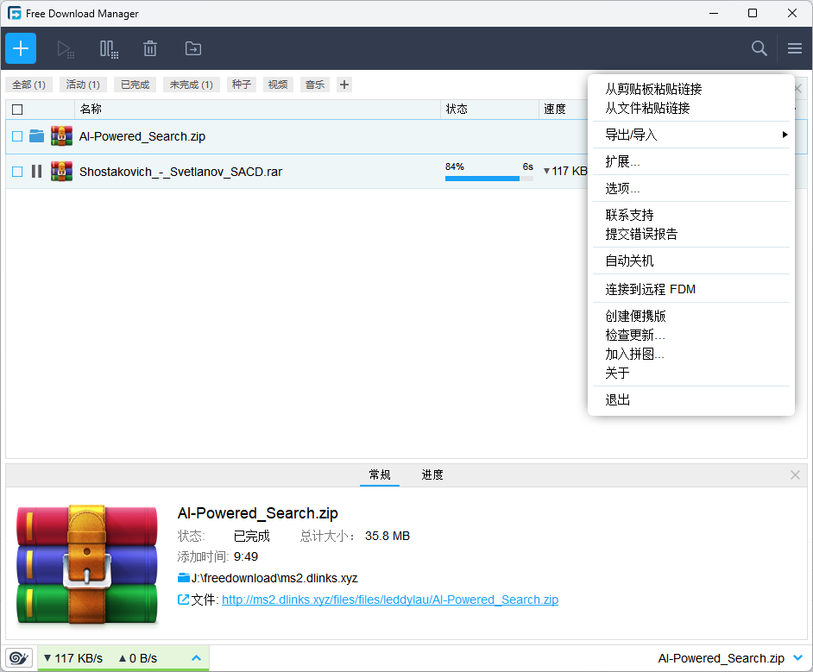Switch to 活动 (1) filter tab
813x672 pixels.
pos(83,85)
